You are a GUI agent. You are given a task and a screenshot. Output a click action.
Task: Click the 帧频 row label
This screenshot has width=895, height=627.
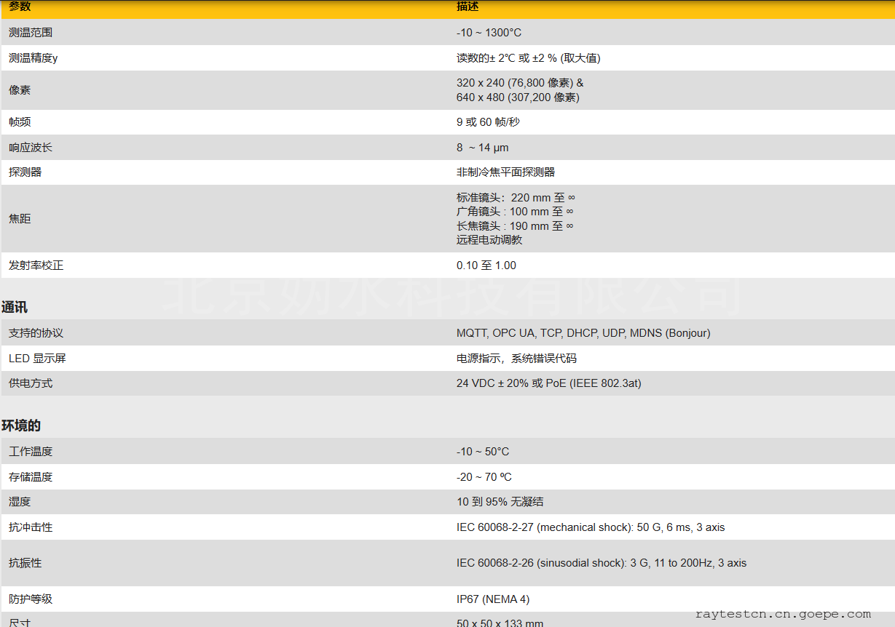[x=20, y=122]
